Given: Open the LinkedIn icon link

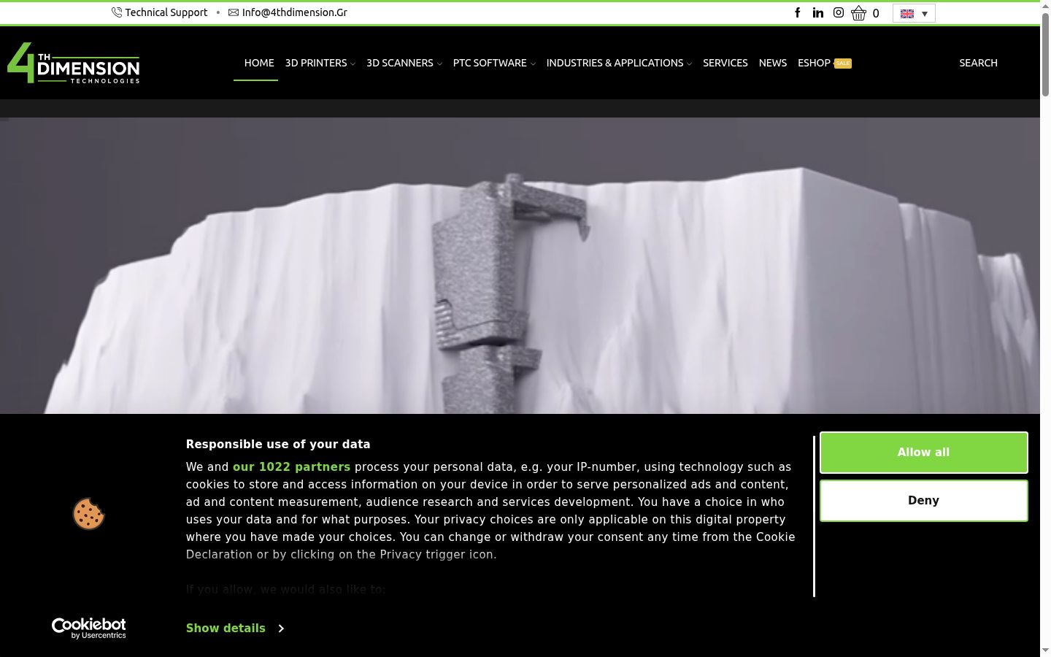Looking at the screenshot, I should coord(818,12).
